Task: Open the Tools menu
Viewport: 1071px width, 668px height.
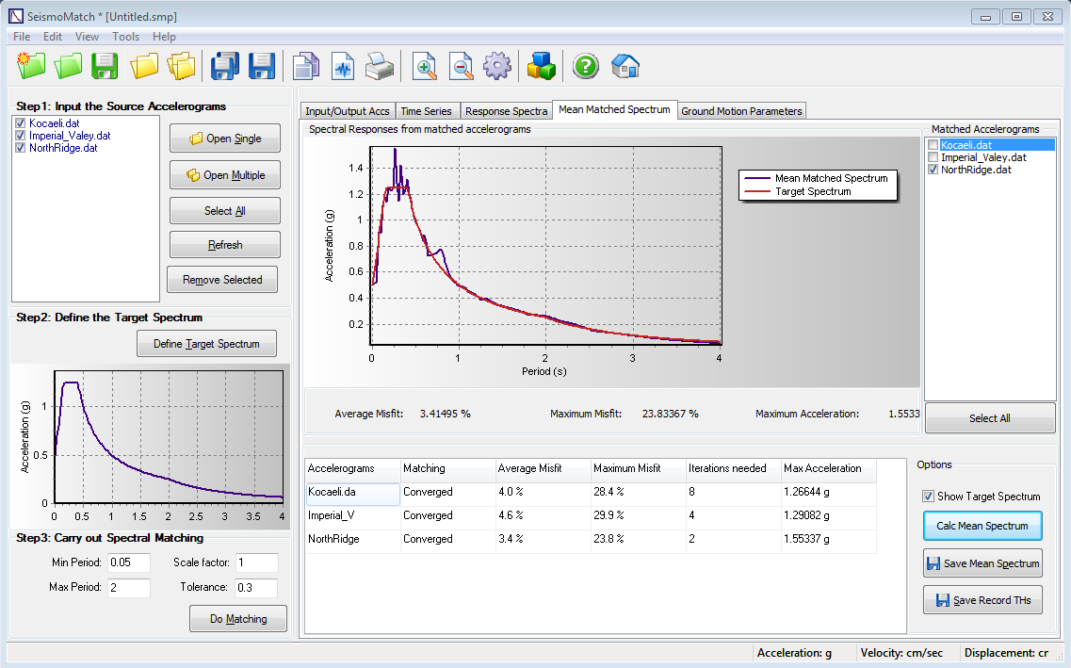Action: pos(125,37)
